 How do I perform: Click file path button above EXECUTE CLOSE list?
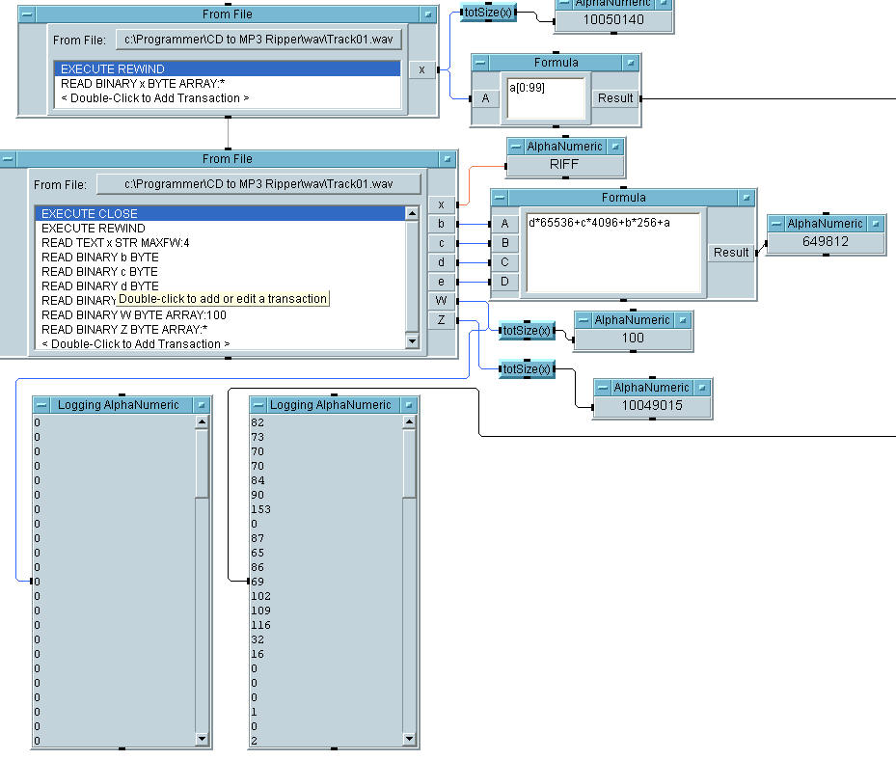[x=258, y=184]
